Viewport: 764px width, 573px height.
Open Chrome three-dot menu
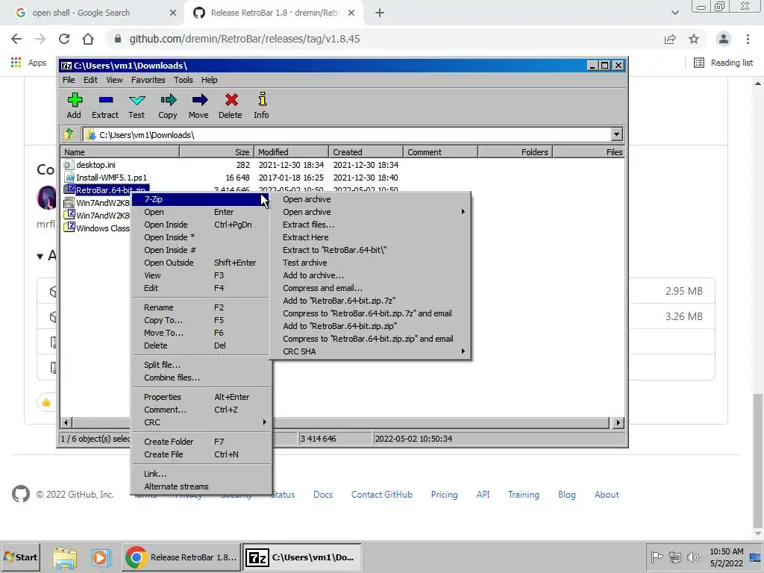tap(748, 39)
